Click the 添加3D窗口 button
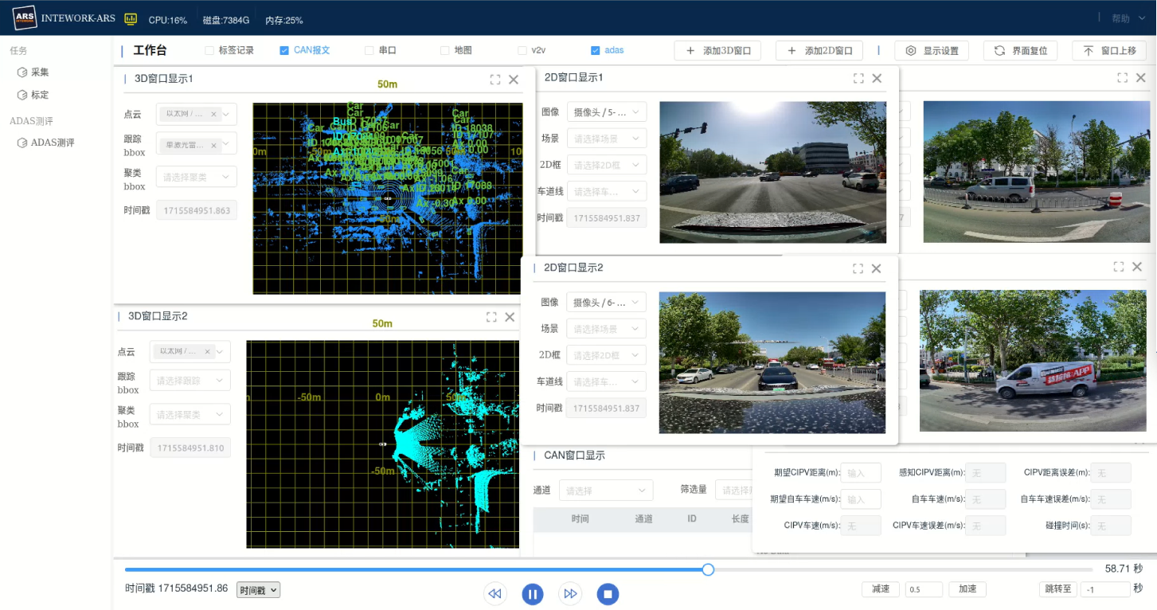1157x610 pixels. (x=717, y=51)
